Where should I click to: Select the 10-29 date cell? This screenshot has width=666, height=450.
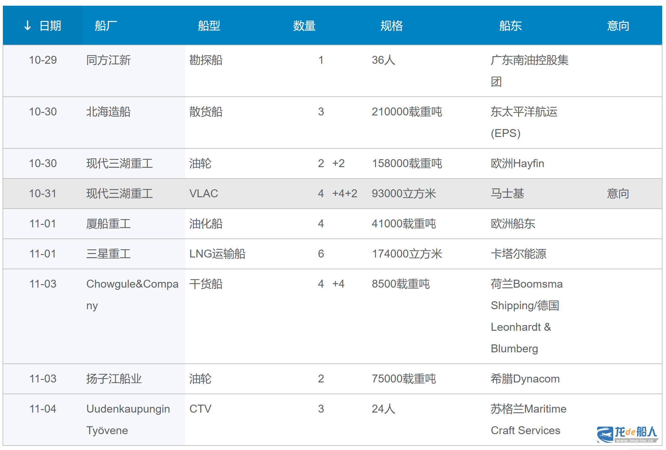click(x=43, y=60)
